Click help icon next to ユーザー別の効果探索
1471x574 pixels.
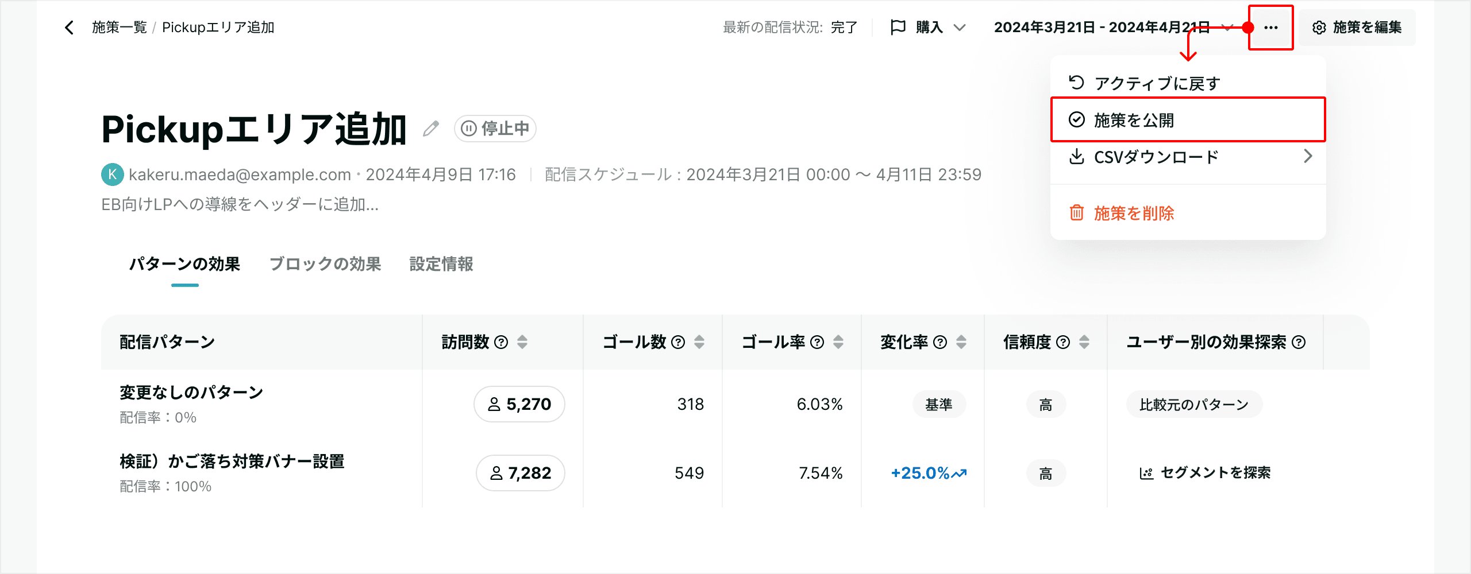point(1299,342)
